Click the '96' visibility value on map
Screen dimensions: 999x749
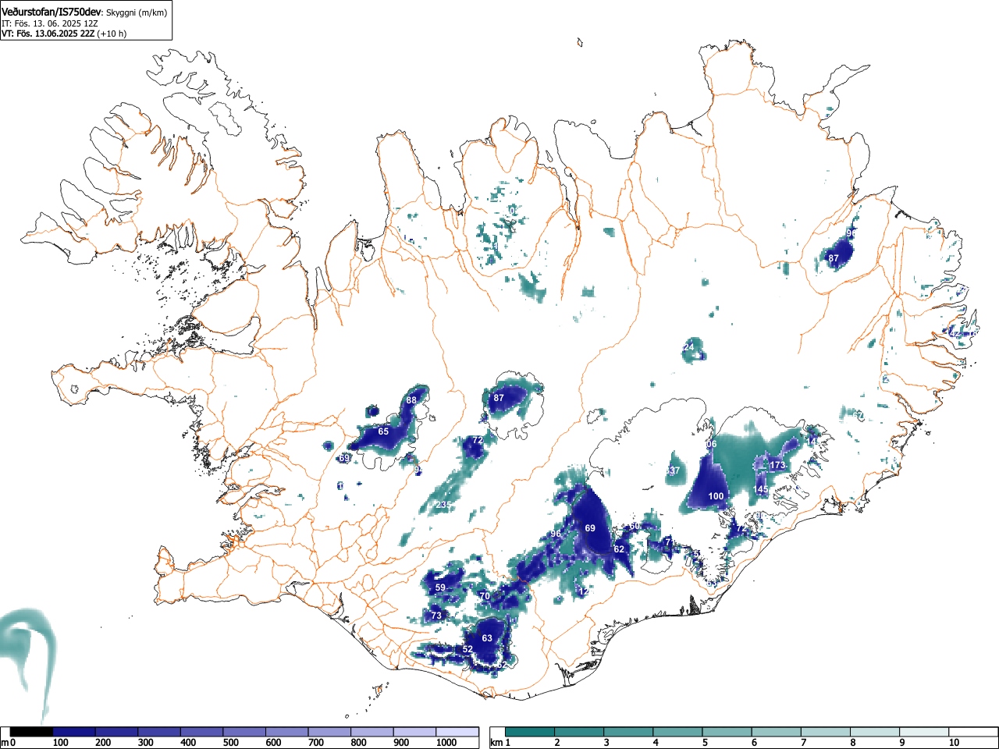coord(556,534)
